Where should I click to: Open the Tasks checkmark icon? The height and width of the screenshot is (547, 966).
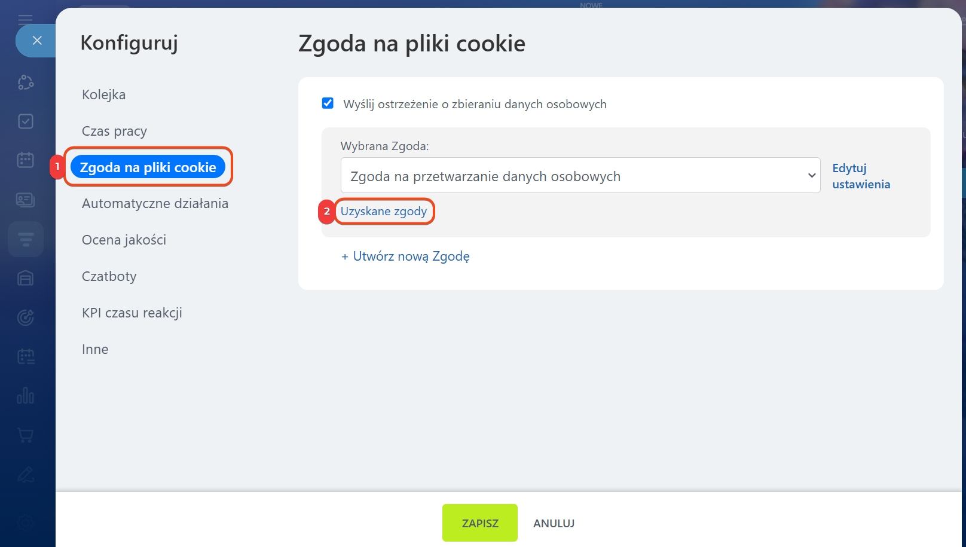(x=25, y=121)
